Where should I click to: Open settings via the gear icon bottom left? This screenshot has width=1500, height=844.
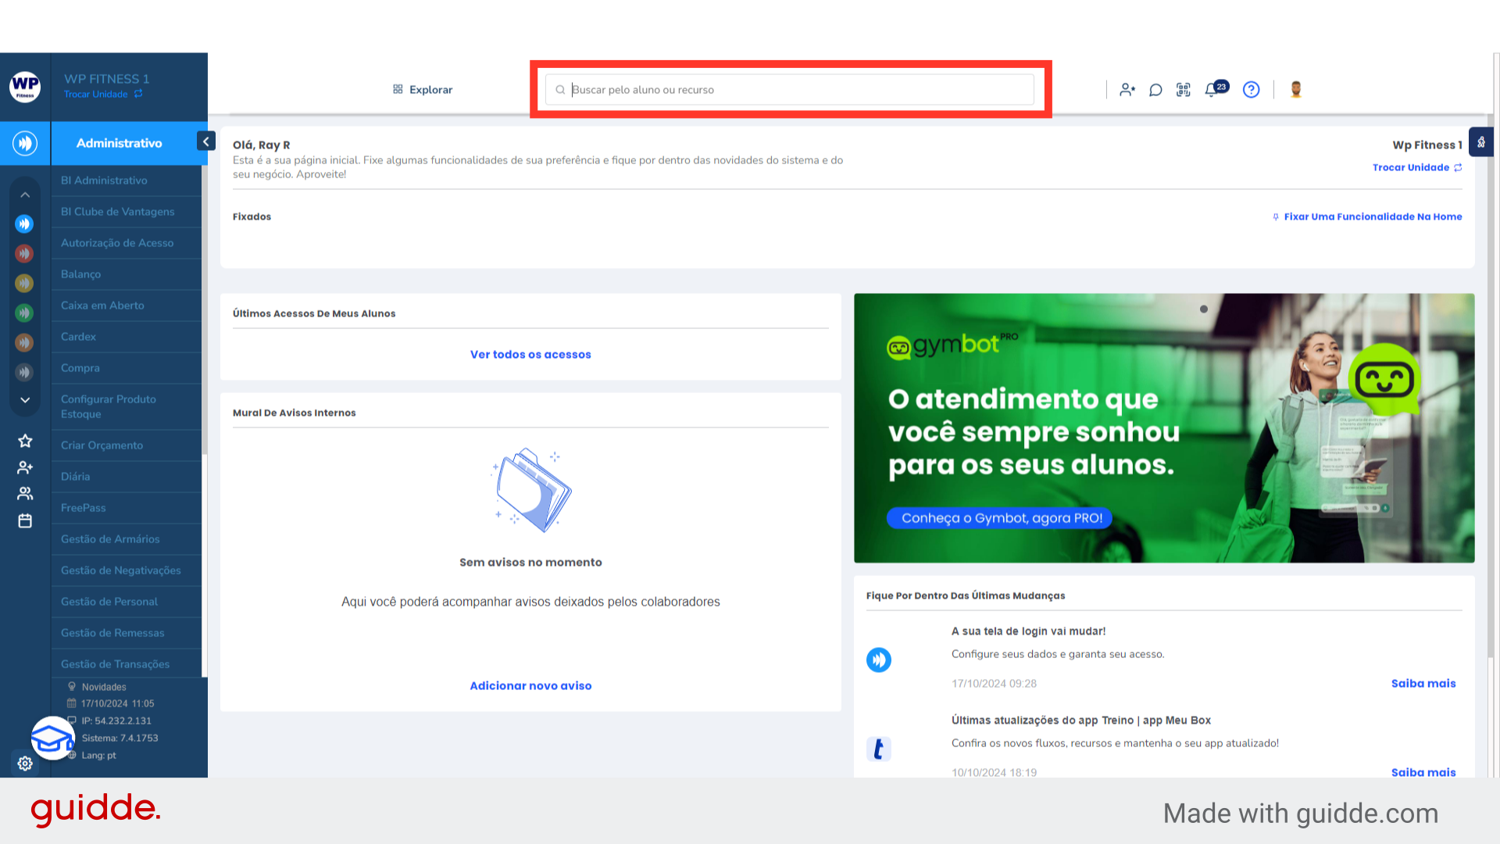click(23, 764)
